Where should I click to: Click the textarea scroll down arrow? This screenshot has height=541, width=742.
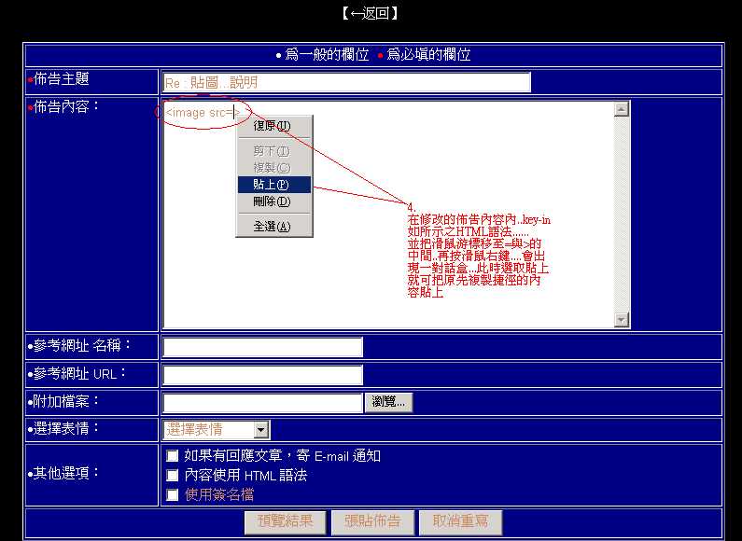[x=622, y=320]
